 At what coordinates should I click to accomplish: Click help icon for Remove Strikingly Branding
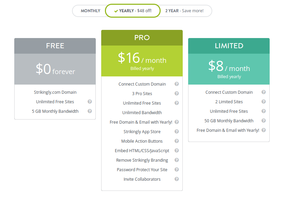(x=177, y=160)
